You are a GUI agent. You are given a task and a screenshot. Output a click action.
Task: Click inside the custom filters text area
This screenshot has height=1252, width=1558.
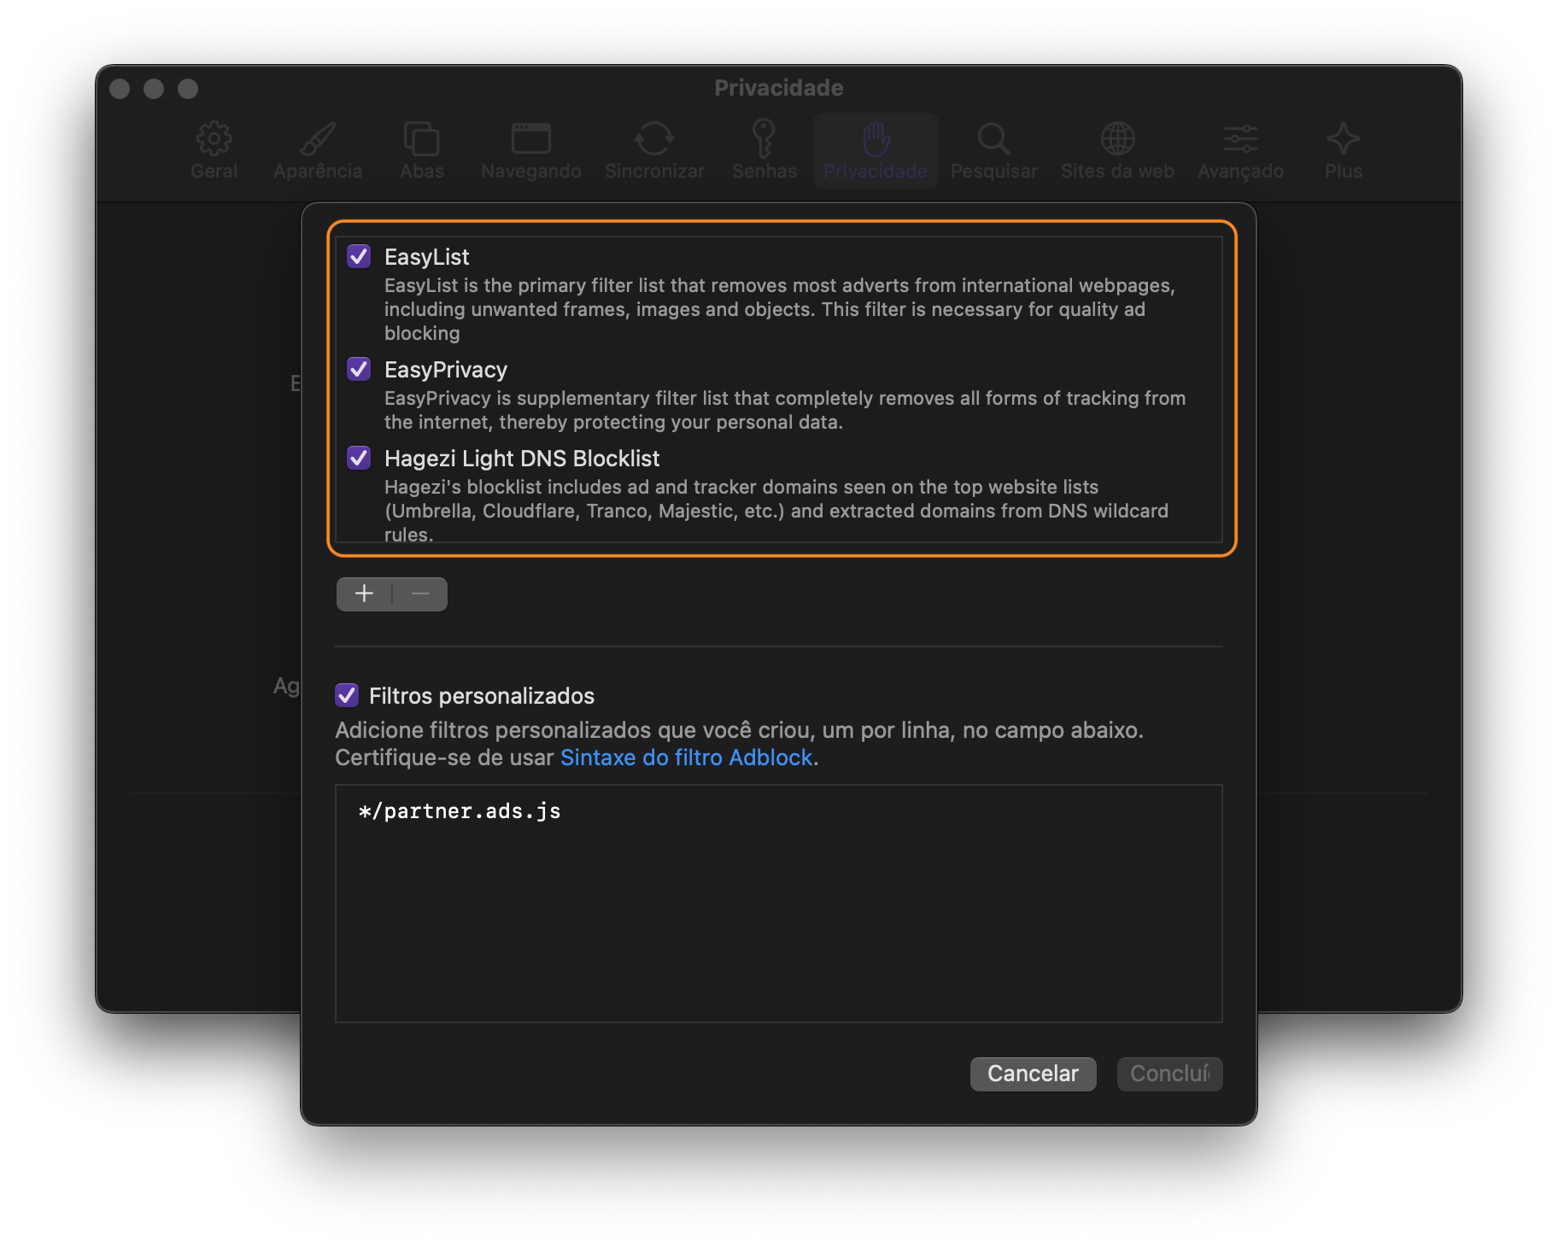[778, 914]
